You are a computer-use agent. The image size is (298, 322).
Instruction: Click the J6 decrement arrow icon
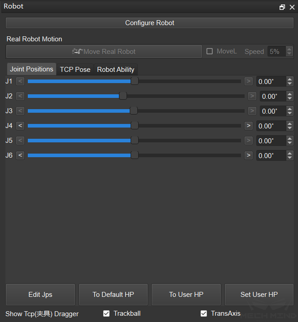pos(20,155)
